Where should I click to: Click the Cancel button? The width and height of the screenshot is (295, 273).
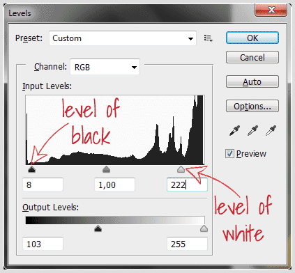point(252,57)
